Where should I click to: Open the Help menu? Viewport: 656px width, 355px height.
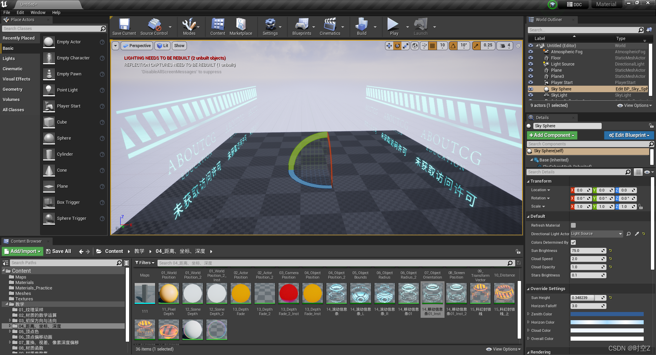(56, 13)
